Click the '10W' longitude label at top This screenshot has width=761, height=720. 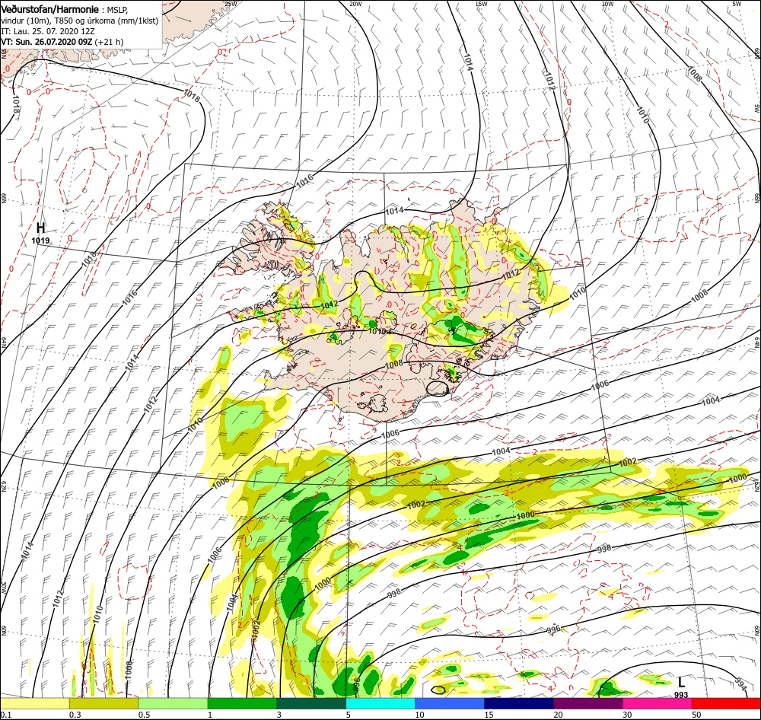click(607, 4)
